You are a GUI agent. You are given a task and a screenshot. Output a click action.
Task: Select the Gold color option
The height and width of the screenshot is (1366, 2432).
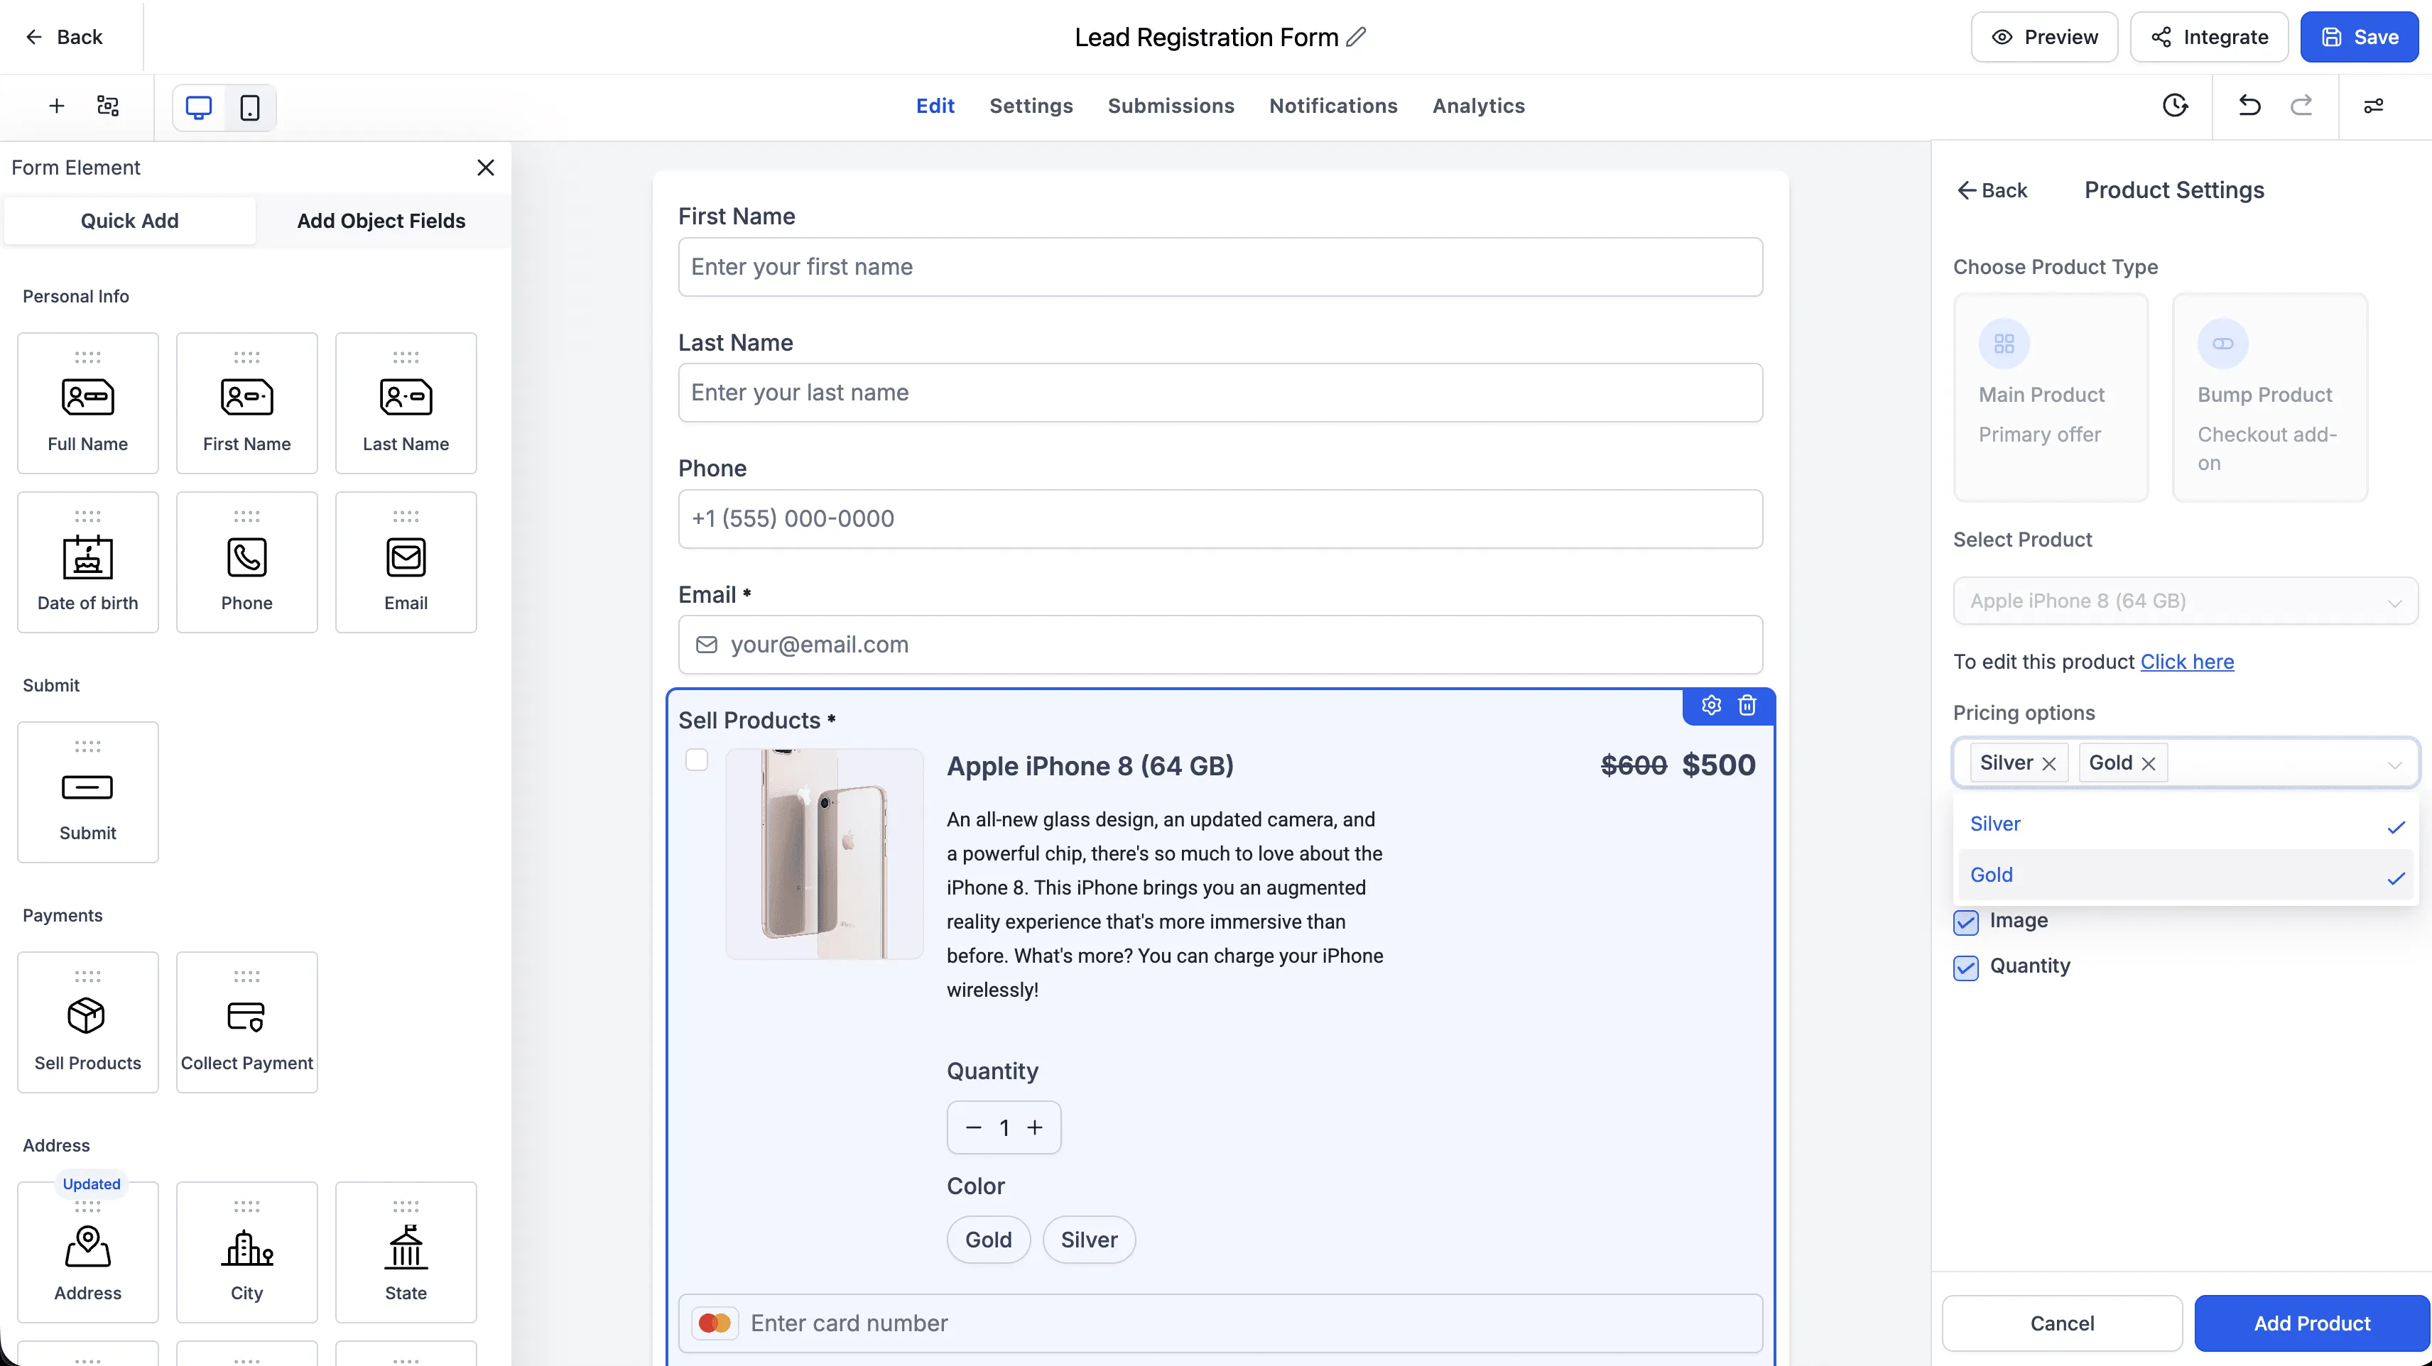[989, 1240]
